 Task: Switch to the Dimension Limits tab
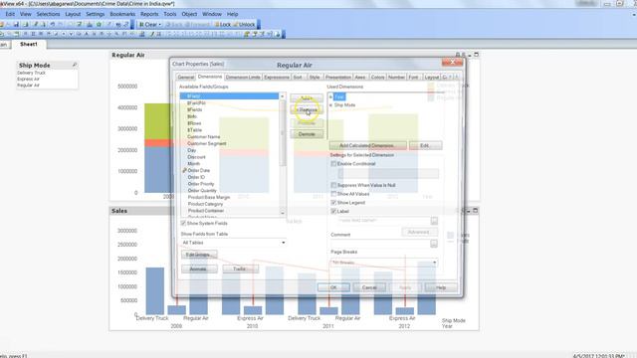coord(243,78)
